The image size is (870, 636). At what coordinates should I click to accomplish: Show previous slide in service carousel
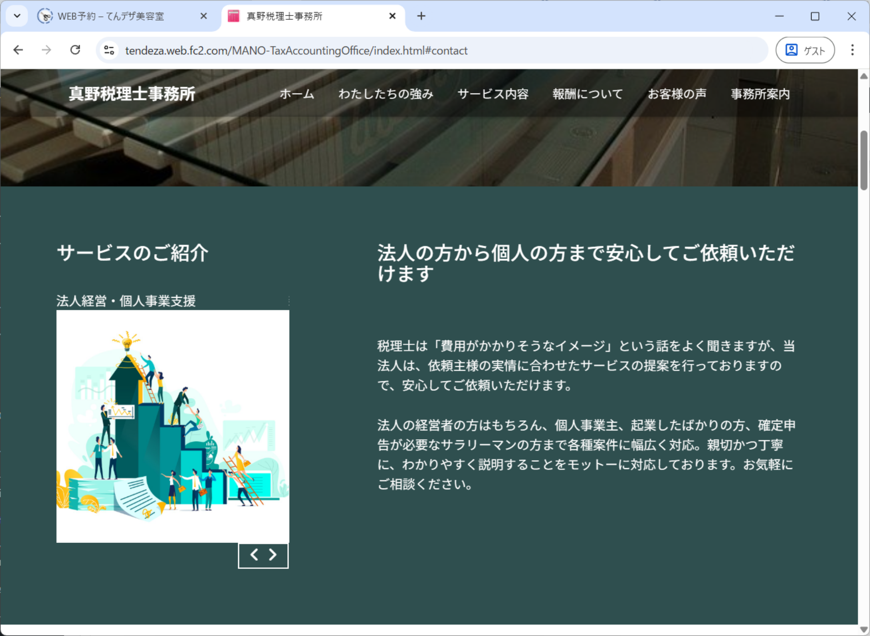254,555
